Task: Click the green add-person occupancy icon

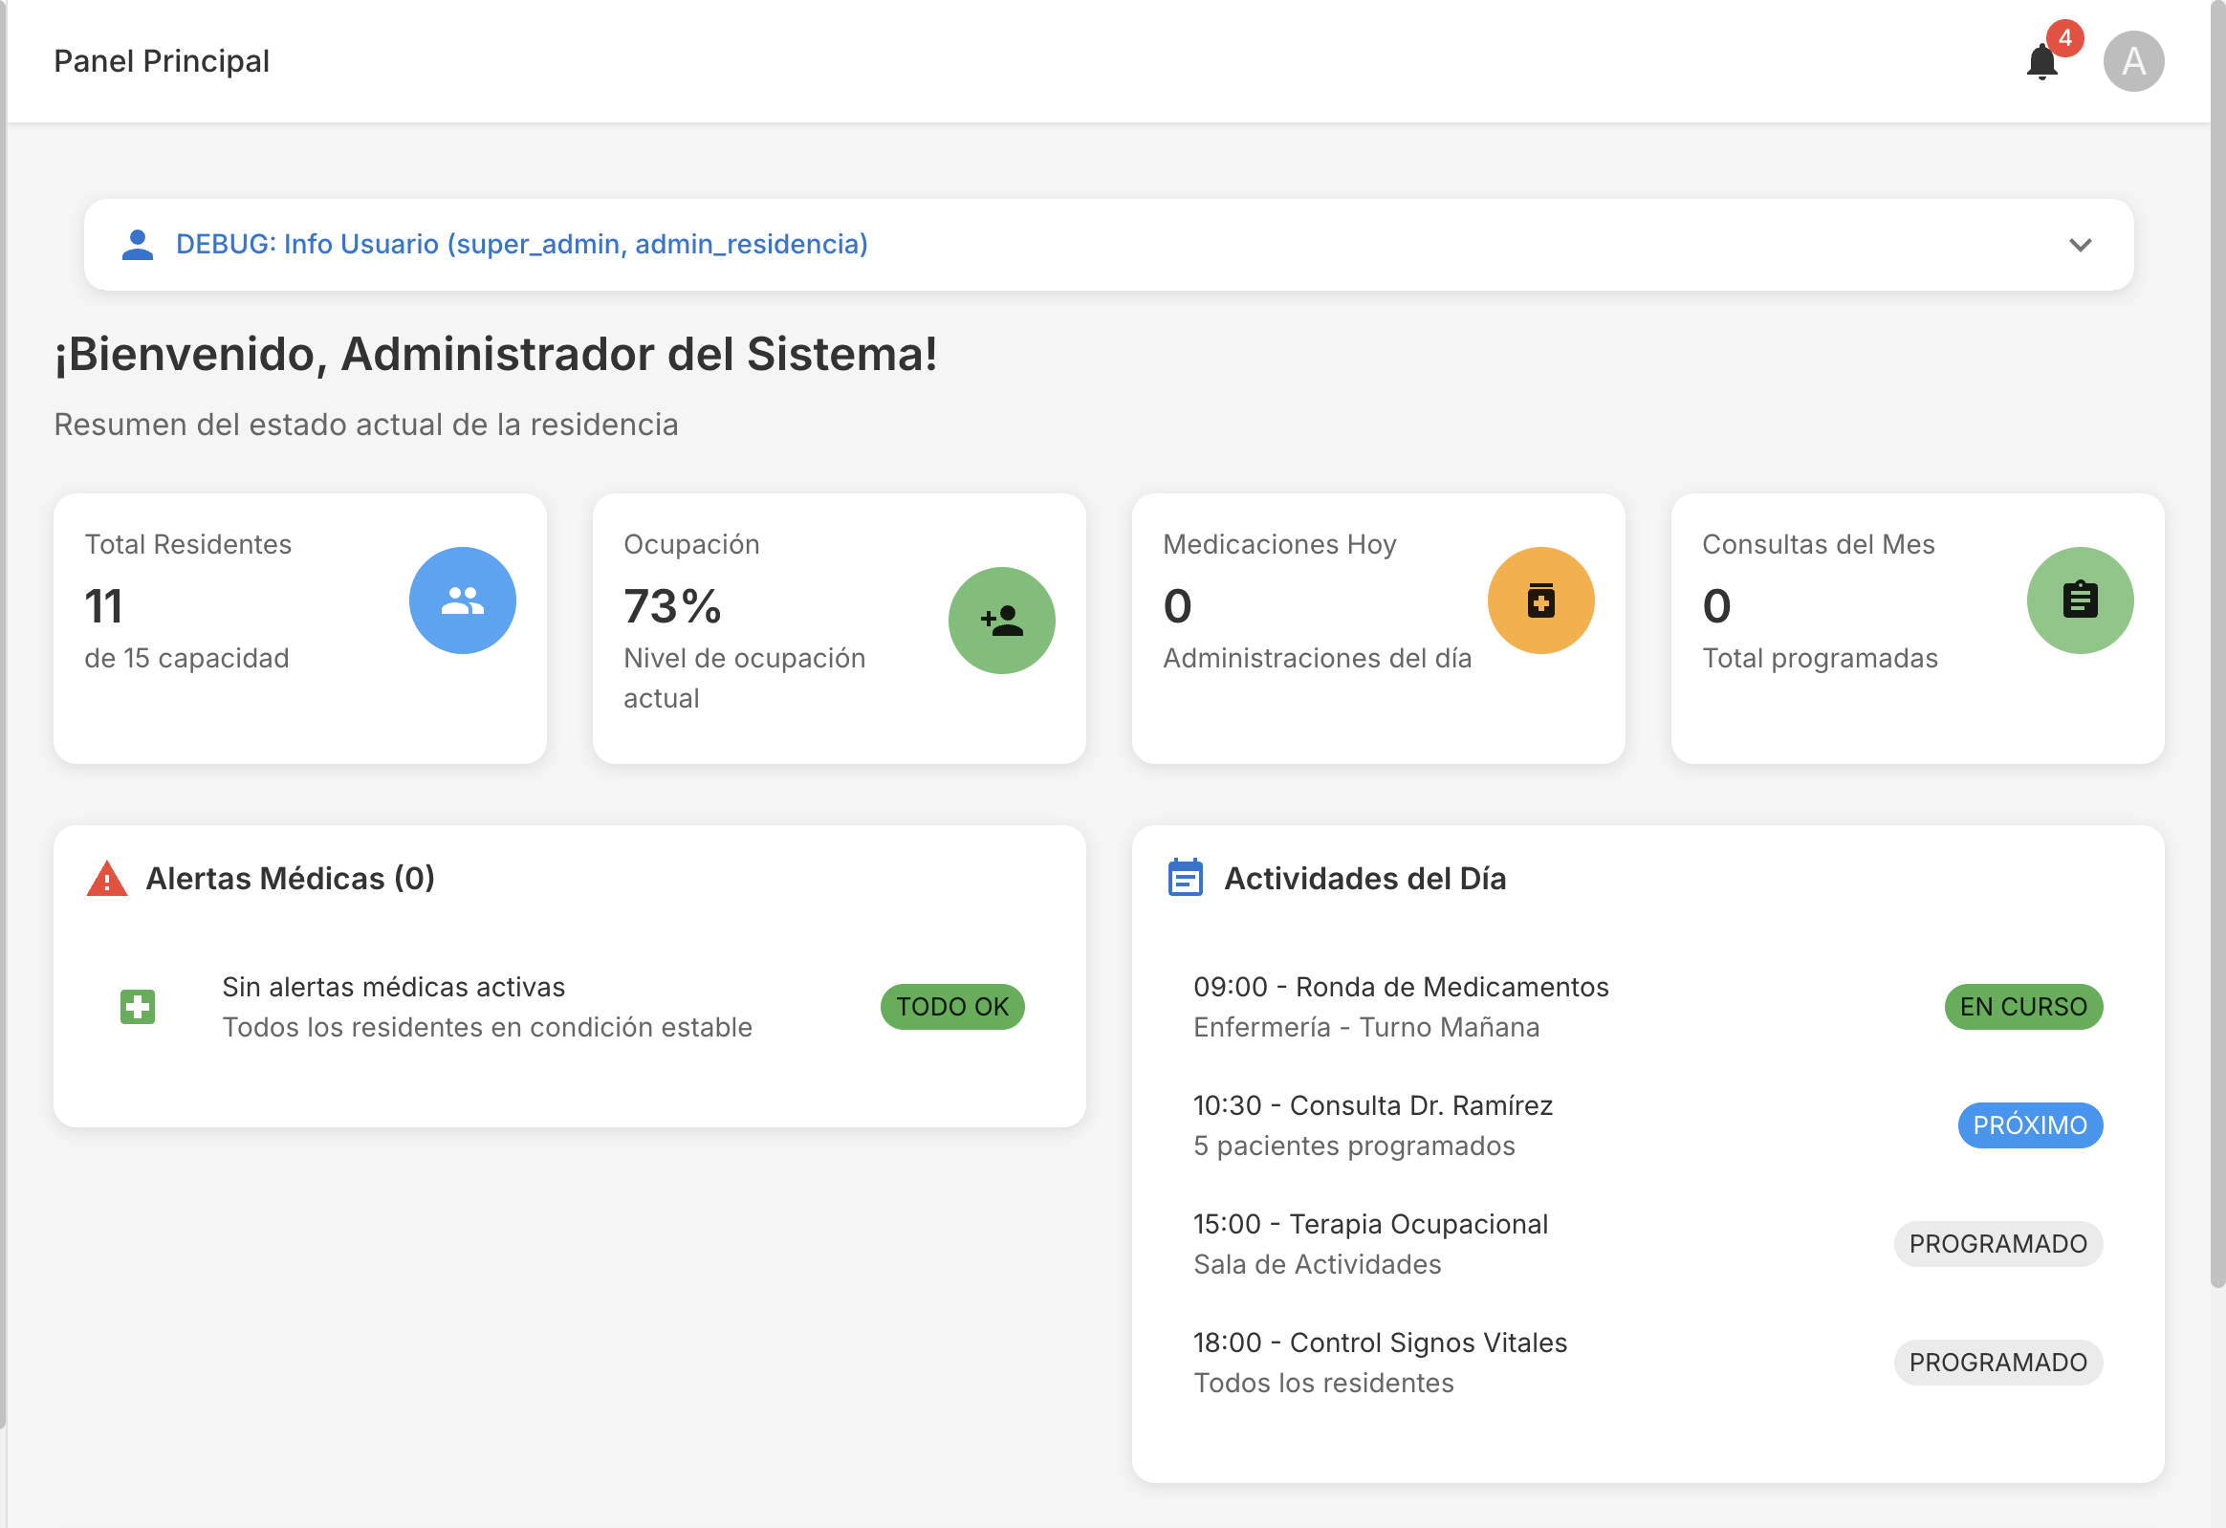Action: click(x=1001, y=621)
